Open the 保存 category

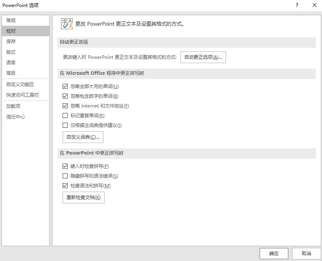tap(26, 42)
